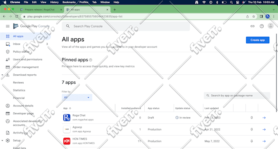This screenshot has width=278, height=149.
Task: Pin the HCN TIMES app
Action: pyautogui.click(x=252, y=141)
